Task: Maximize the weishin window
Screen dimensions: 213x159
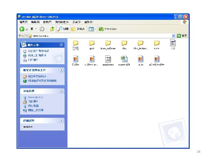Action: pyautogui.click(x=181, y=17)
